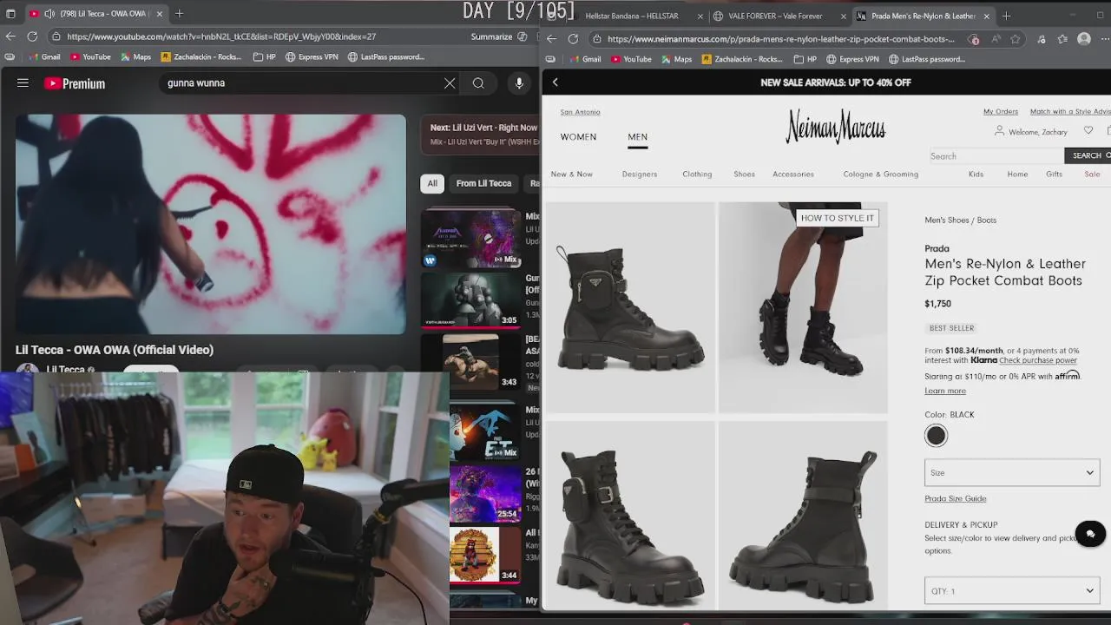Mute the tab via speaker icon on YouTube tab
Viewport: 1111px width, 625px height.
[49, 14]
